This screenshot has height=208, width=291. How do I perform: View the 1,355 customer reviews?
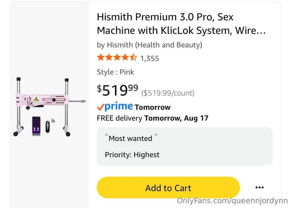pyautogui.click(x=150, y=58)
